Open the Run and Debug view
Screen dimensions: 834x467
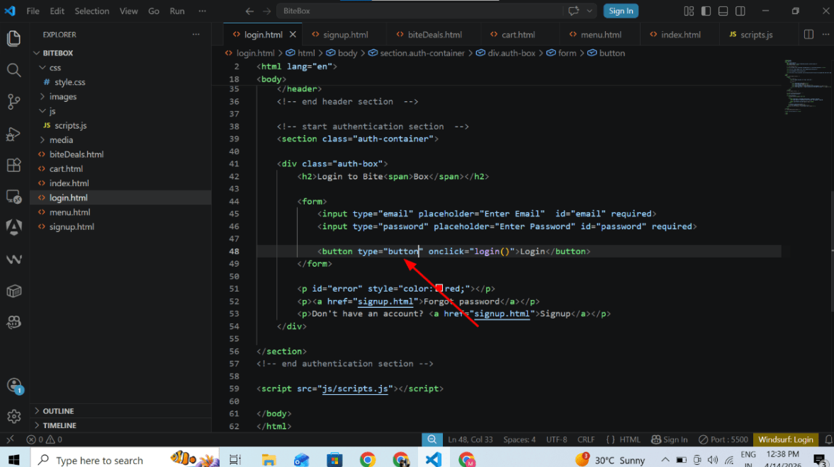[14, 134]
